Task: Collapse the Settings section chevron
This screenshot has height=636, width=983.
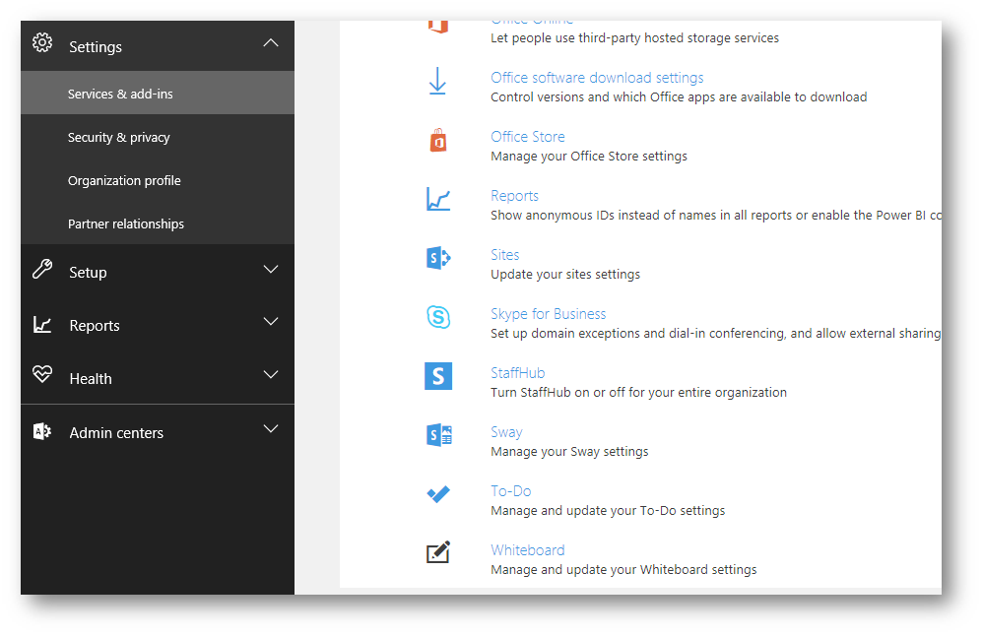Action: pos(271,43)
